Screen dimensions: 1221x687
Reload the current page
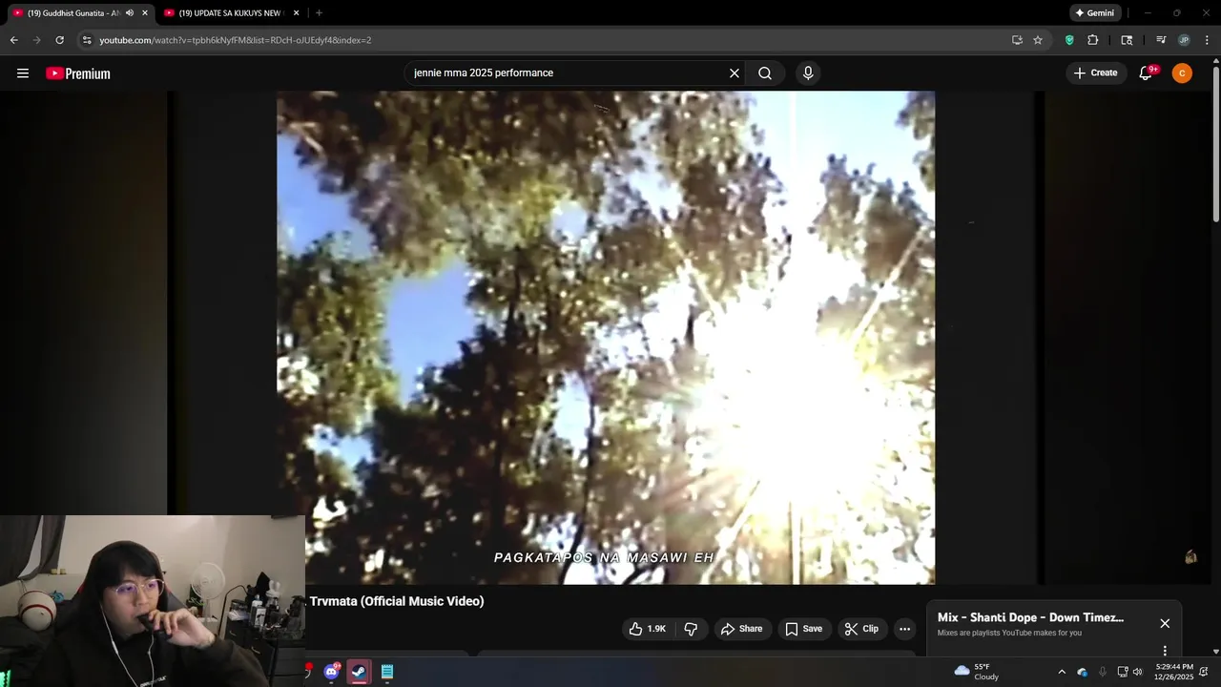coord(59,40)
